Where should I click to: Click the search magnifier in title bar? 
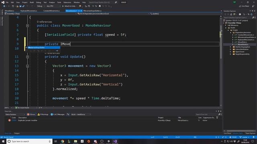tap(116, 2)
